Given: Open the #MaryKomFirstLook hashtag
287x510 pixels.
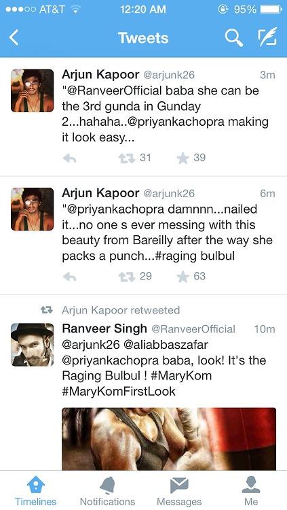Looking at the screenshot, I should click(119, 391).
